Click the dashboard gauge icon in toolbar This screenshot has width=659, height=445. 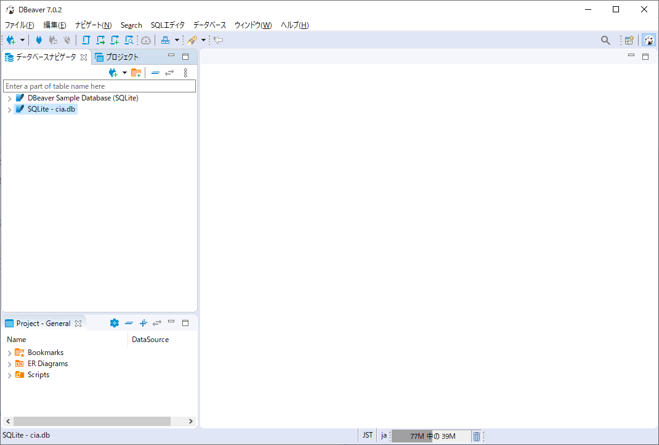click(146, 40)
